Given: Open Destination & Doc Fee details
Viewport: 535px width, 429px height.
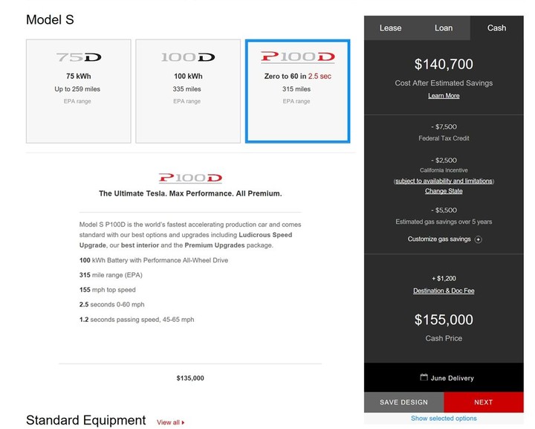Looking at the screenshot, I should pyautogui.click(x=444, y=291).
